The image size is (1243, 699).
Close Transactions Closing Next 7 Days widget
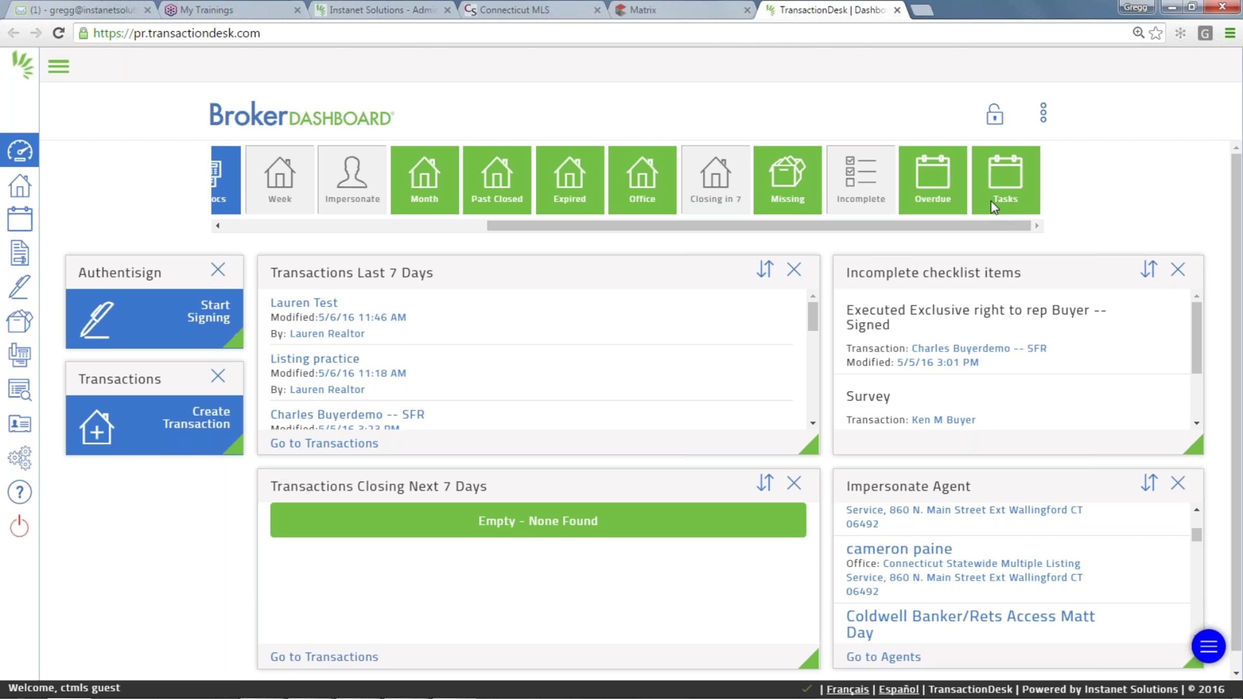(794, 483)
